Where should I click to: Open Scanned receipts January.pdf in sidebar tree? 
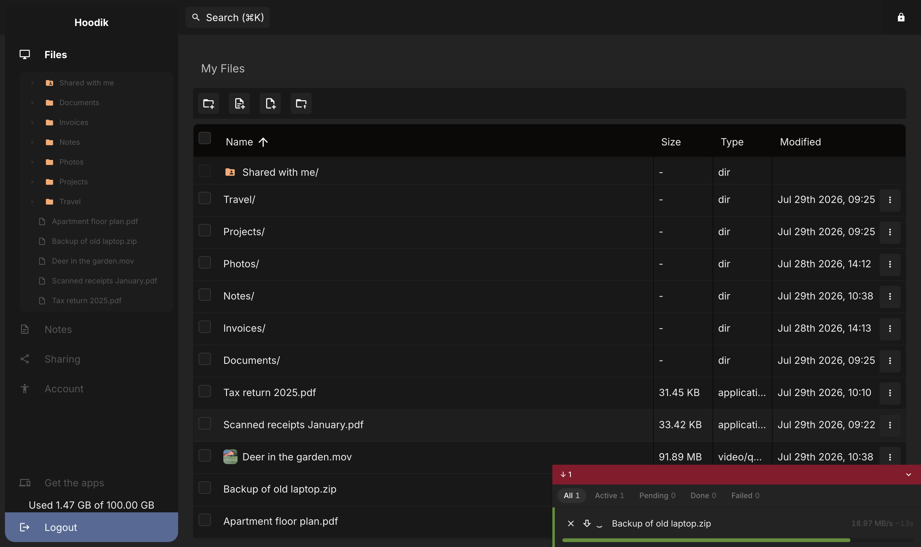tap(104, 281)
